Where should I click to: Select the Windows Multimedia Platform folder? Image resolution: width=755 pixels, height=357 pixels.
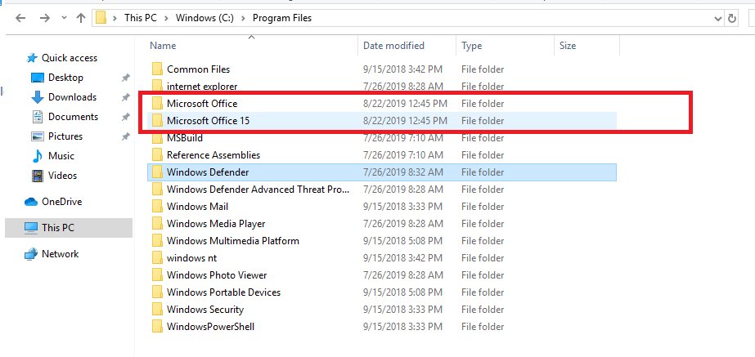point(382,241)
